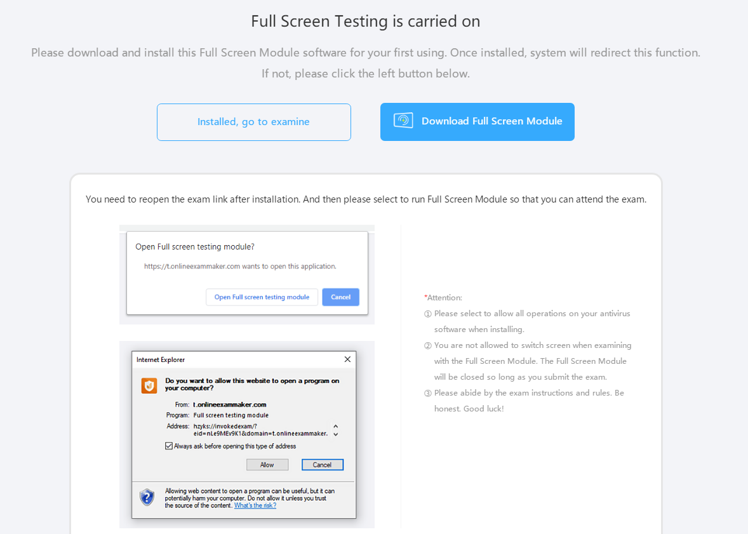Click the address field scroll up arrow
The image size is (748, 534).
(x=336, y=426)
